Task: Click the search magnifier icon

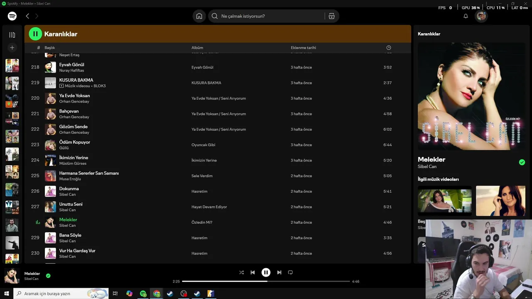Action: (214, 16)
